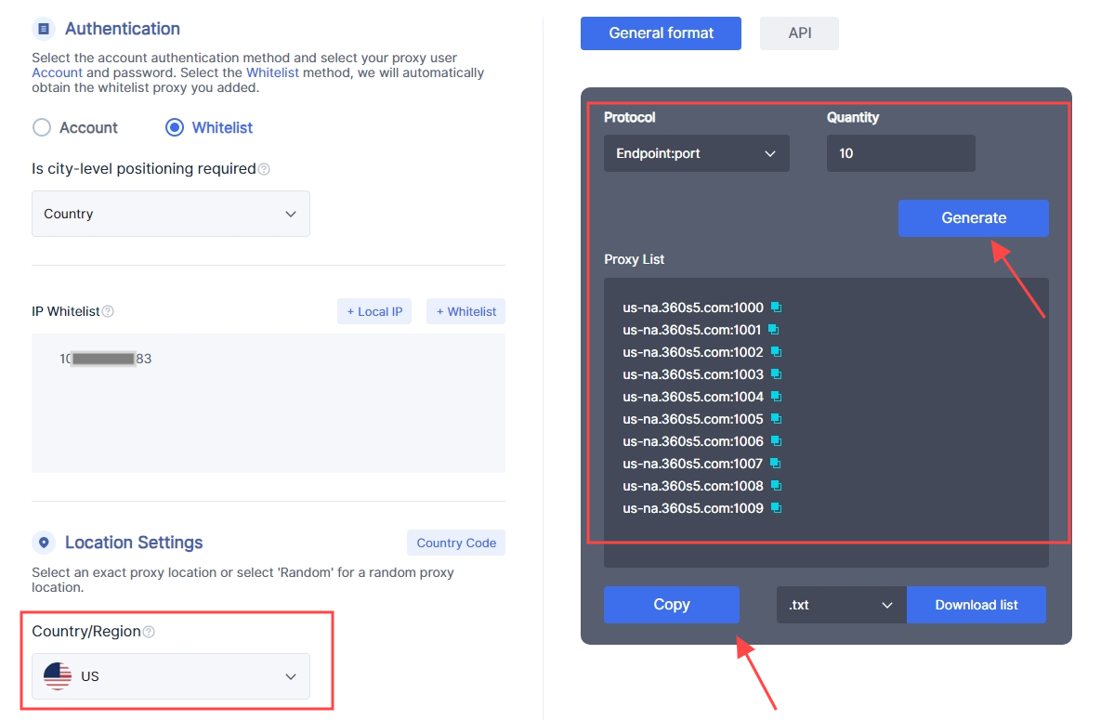Copy the us-na.360s5.com:1003 proxy entry

[x=777, y=374]
